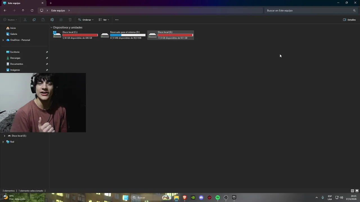Open OBS Studio from the taskbar
This screenshot has height=202, width=360.
click(226, 198)
